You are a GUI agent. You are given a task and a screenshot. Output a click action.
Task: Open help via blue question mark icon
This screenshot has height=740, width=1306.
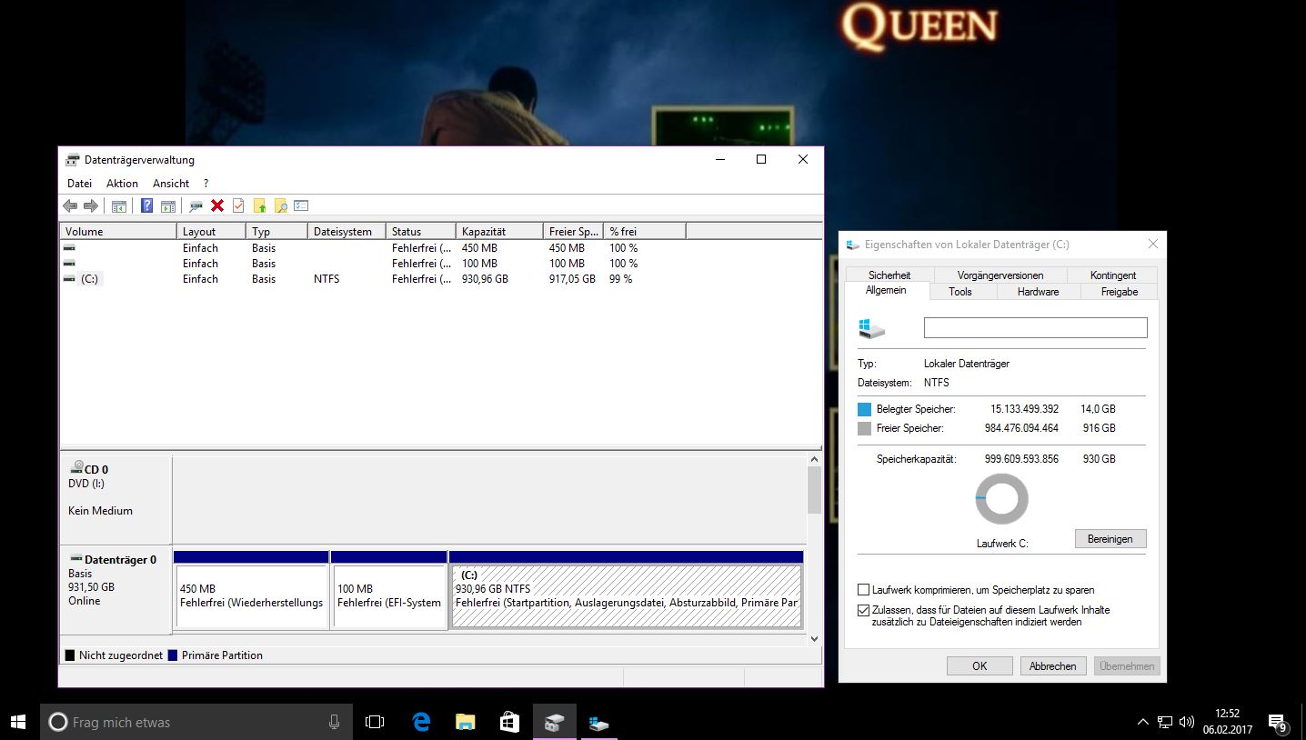(146, 206)
